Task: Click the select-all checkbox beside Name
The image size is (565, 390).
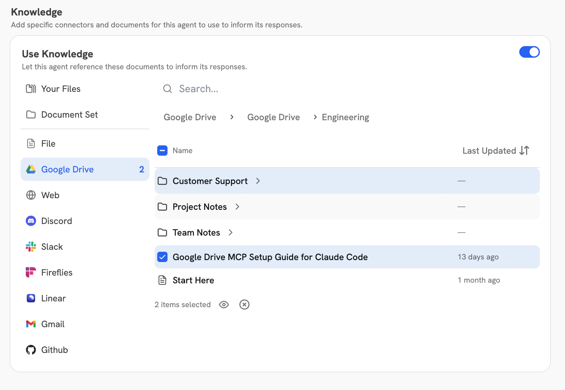Action: [x=162, y=151]
